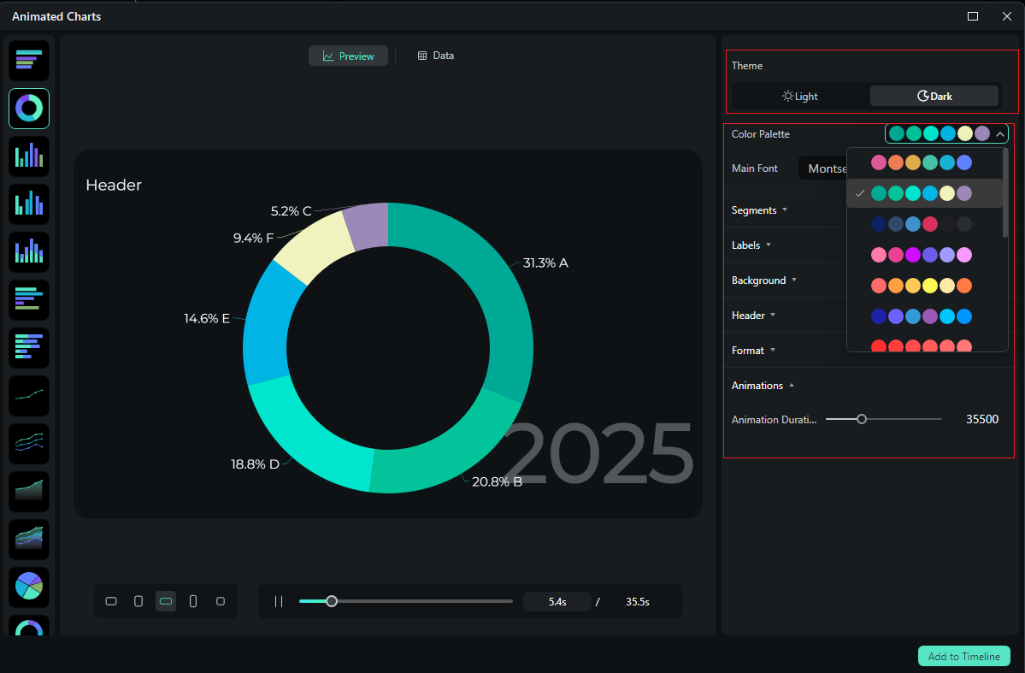Switch to the Data tab
Viewport: 1025px width, 673px height.
click(435, 55)
